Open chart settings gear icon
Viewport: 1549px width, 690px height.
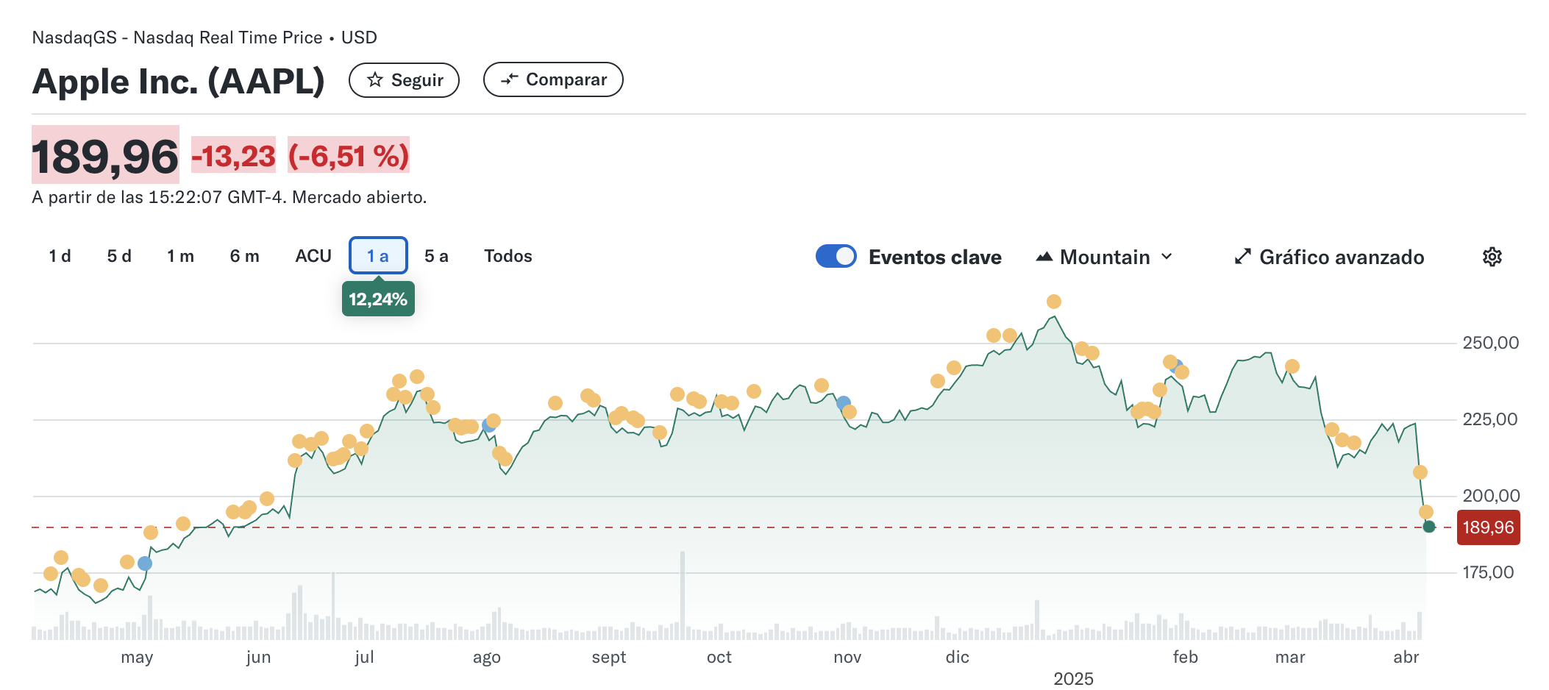pos(1492,257)
